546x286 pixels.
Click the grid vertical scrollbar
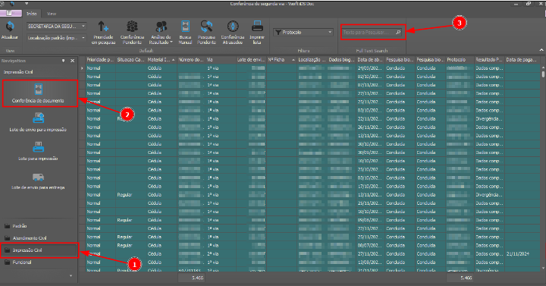coord(542,167)
